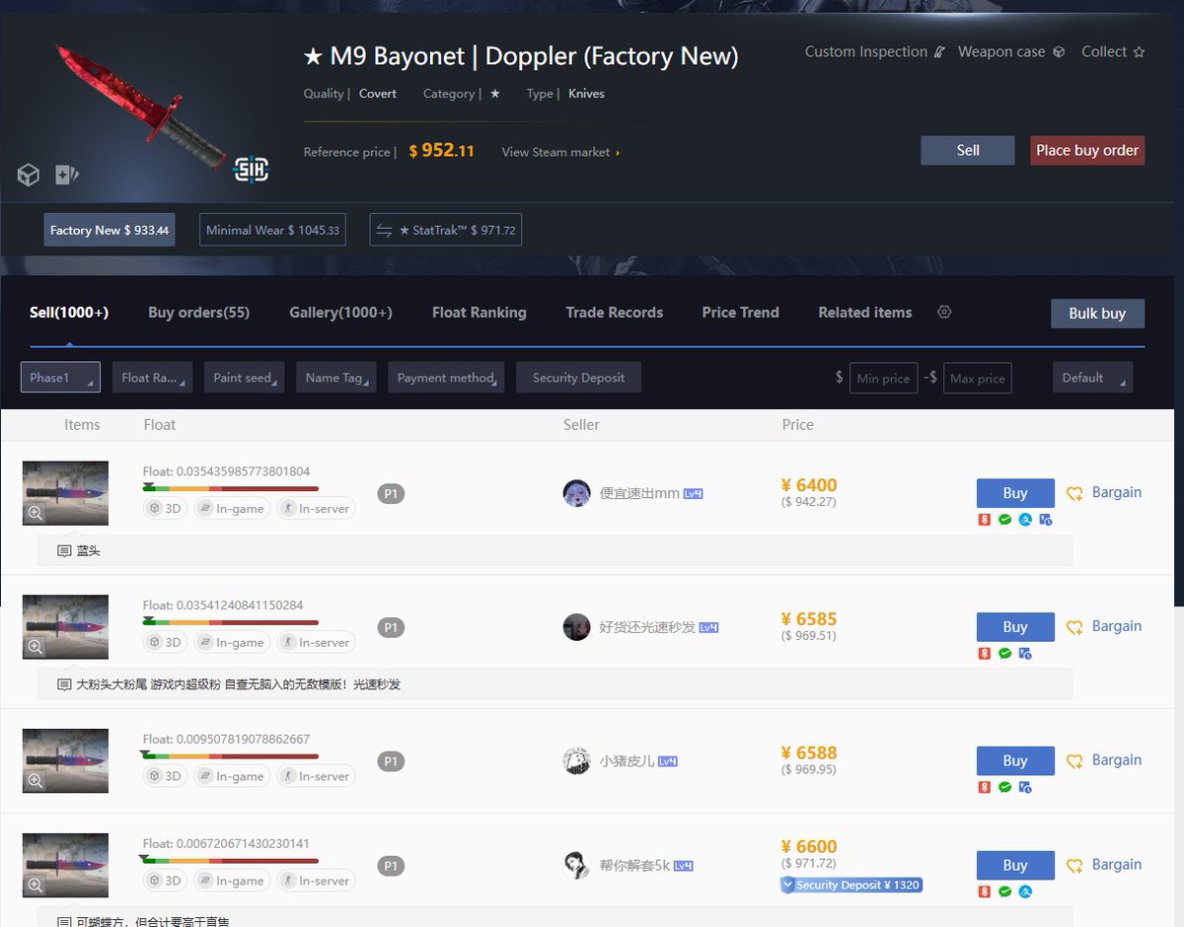1184x927 pixels.
Task: Select the Minimal Wear $ 1045.33 option
Action: click(272, 230)
